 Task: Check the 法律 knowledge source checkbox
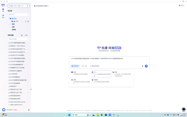(10, 27)
